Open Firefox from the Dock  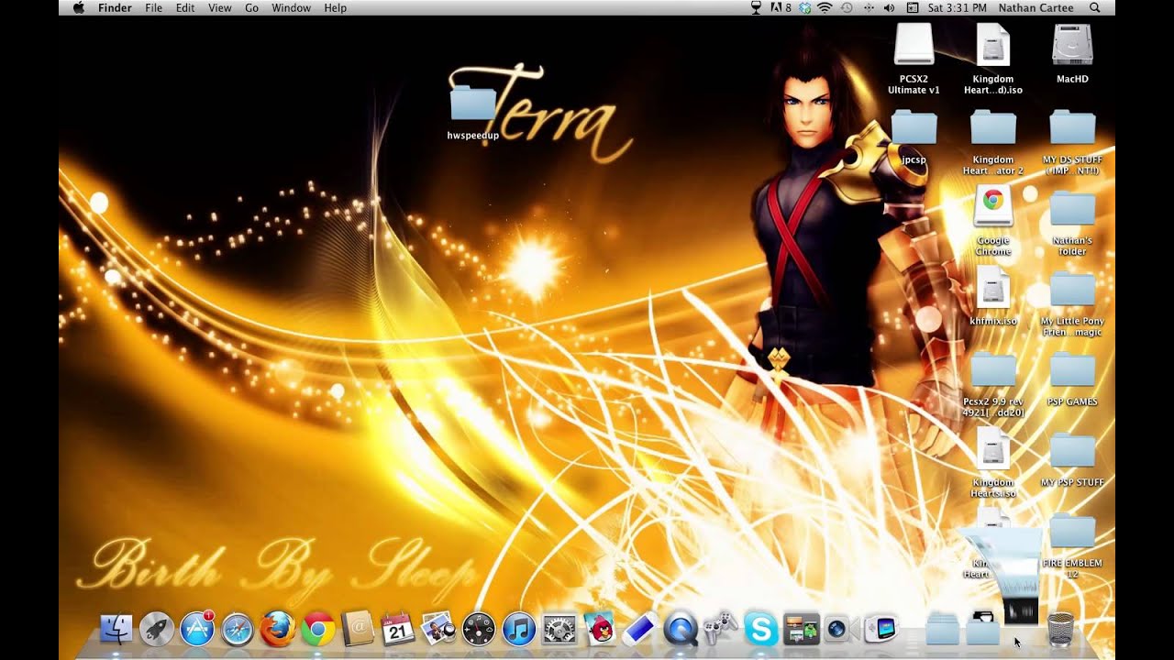(277, 629)
